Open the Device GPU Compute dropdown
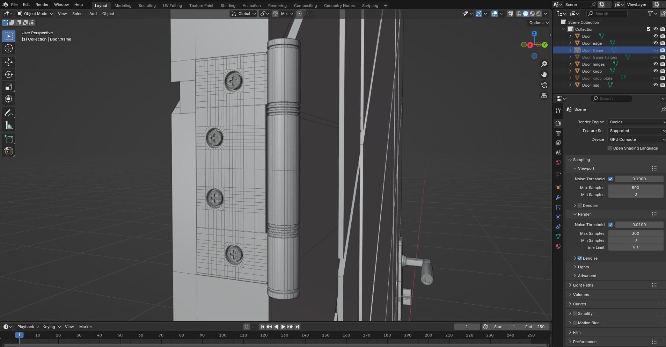 pyautogui.click(x=637, y=139)
